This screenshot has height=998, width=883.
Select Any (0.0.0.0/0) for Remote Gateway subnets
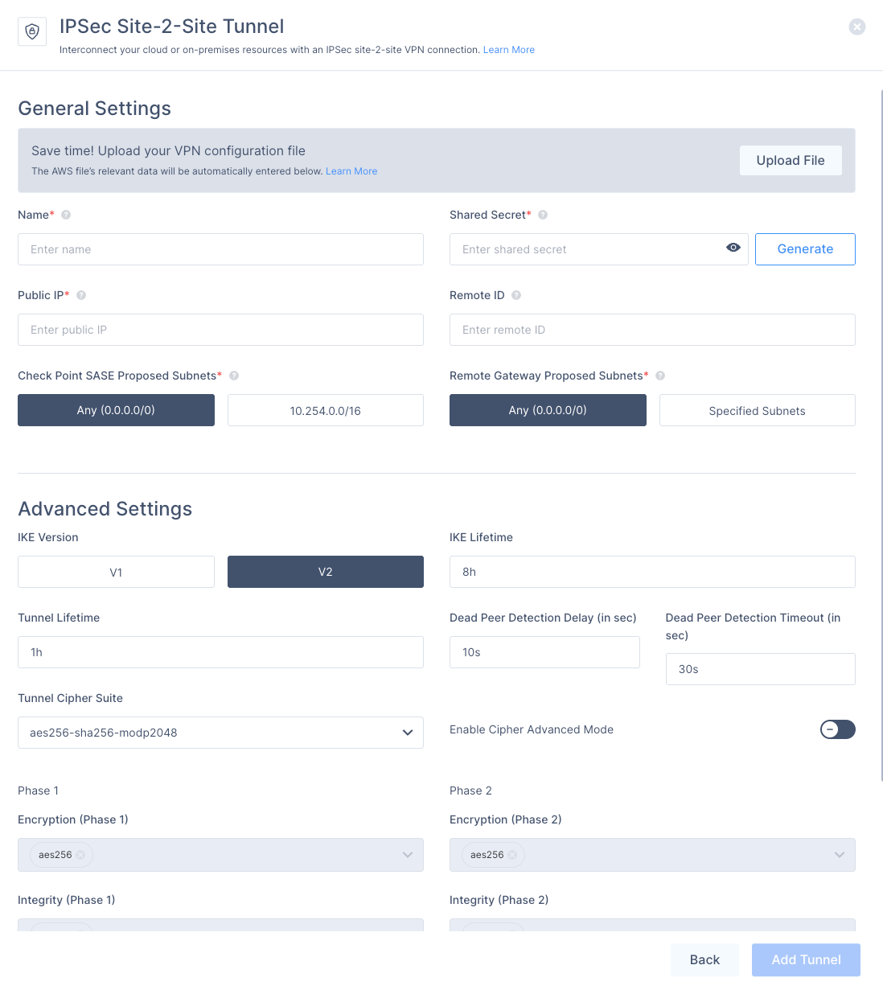548,410
